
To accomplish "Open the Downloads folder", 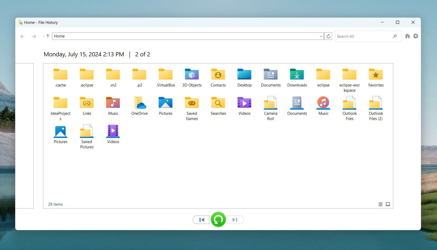I will tap(297, 75).
